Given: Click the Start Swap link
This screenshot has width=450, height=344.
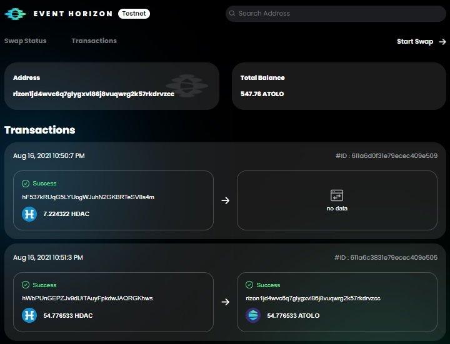Looking at the screenshot, I should click(x=415, y=42).
